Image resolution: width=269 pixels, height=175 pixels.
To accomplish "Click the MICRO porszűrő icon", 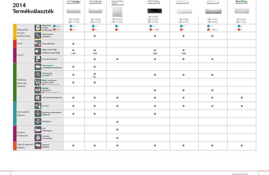I will 38,90.
